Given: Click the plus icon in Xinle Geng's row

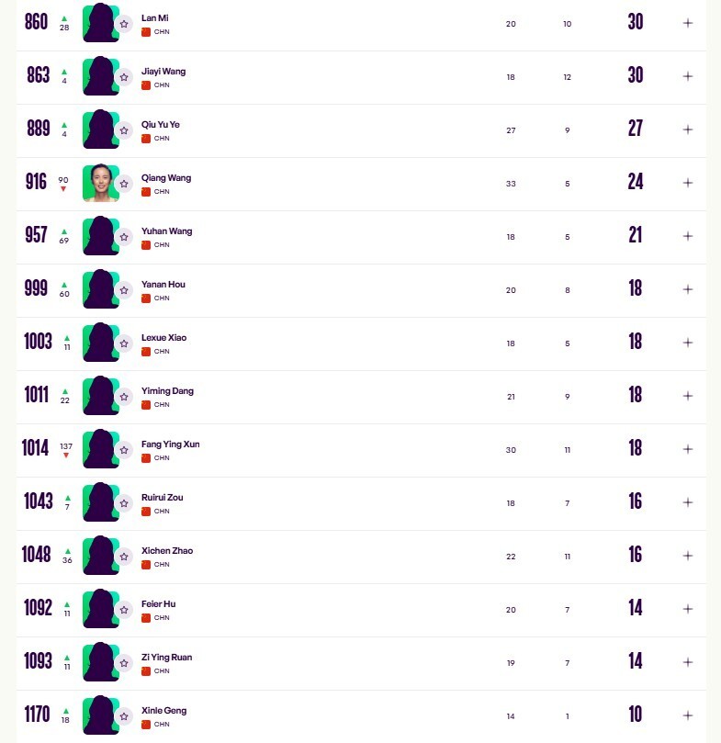Looking at the screenshot, I should 687,715.
